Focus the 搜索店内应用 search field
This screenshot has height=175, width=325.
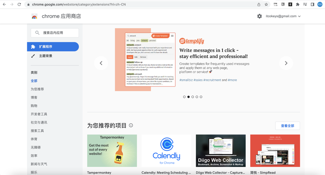tap(55, 33)
